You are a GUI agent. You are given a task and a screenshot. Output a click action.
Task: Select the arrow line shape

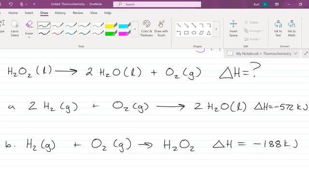[186, 25]
